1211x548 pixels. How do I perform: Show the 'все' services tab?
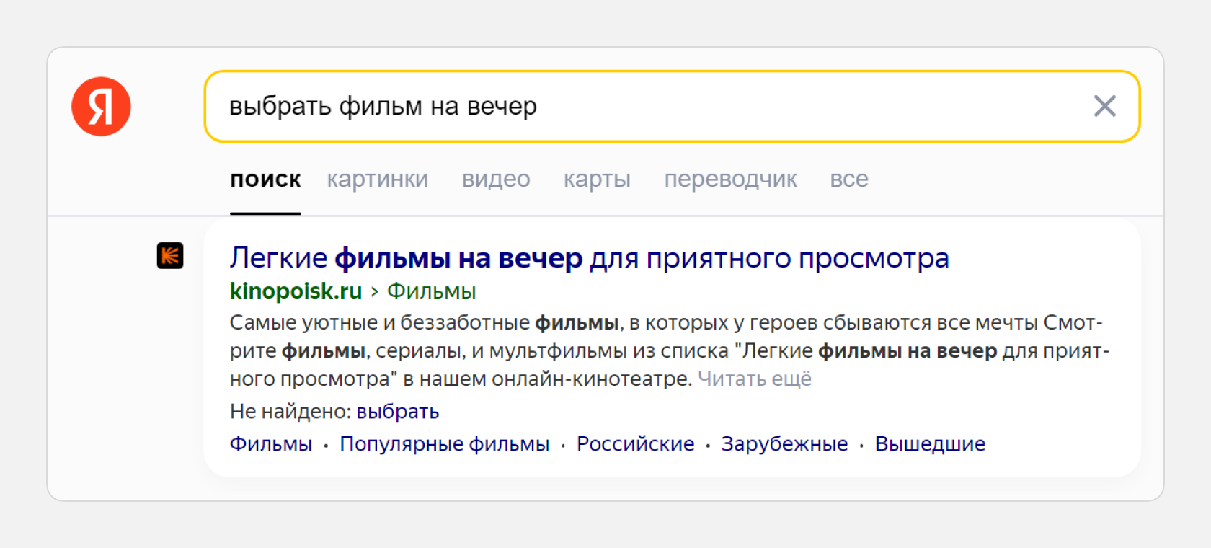point(849,179)
